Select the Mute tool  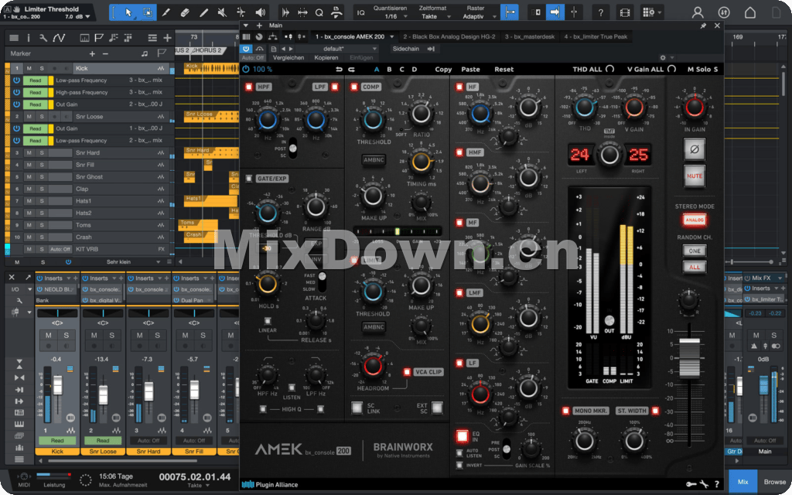222,12
